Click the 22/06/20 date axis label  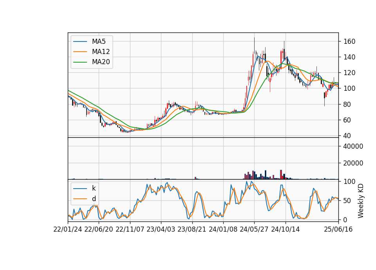99,230
